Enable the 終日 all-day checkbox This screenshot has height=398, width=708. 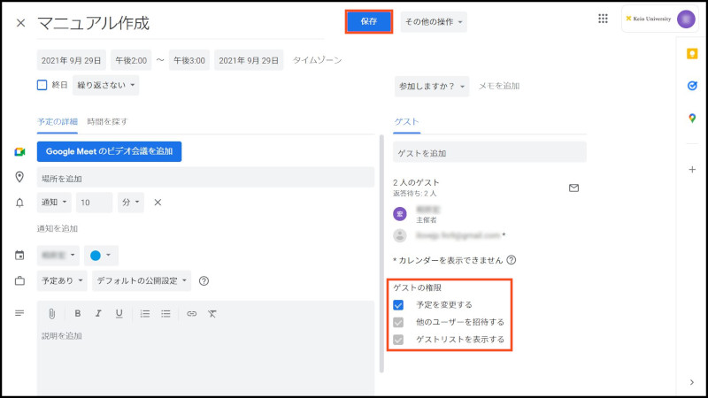[x=42, y=86]
